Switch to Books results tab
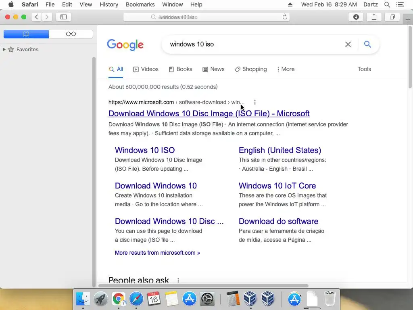The height and width of the screenshot is (310, 413). pyautogui.click(x=180, y=69)
